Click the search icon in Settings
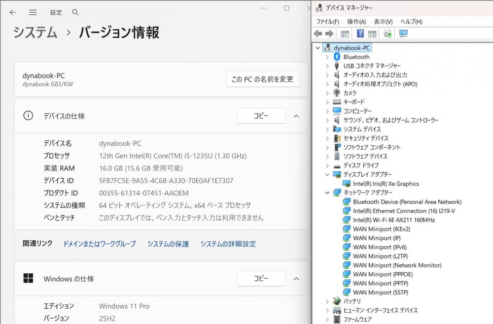This screenshot has height=324, width=493. coord(75,12)
